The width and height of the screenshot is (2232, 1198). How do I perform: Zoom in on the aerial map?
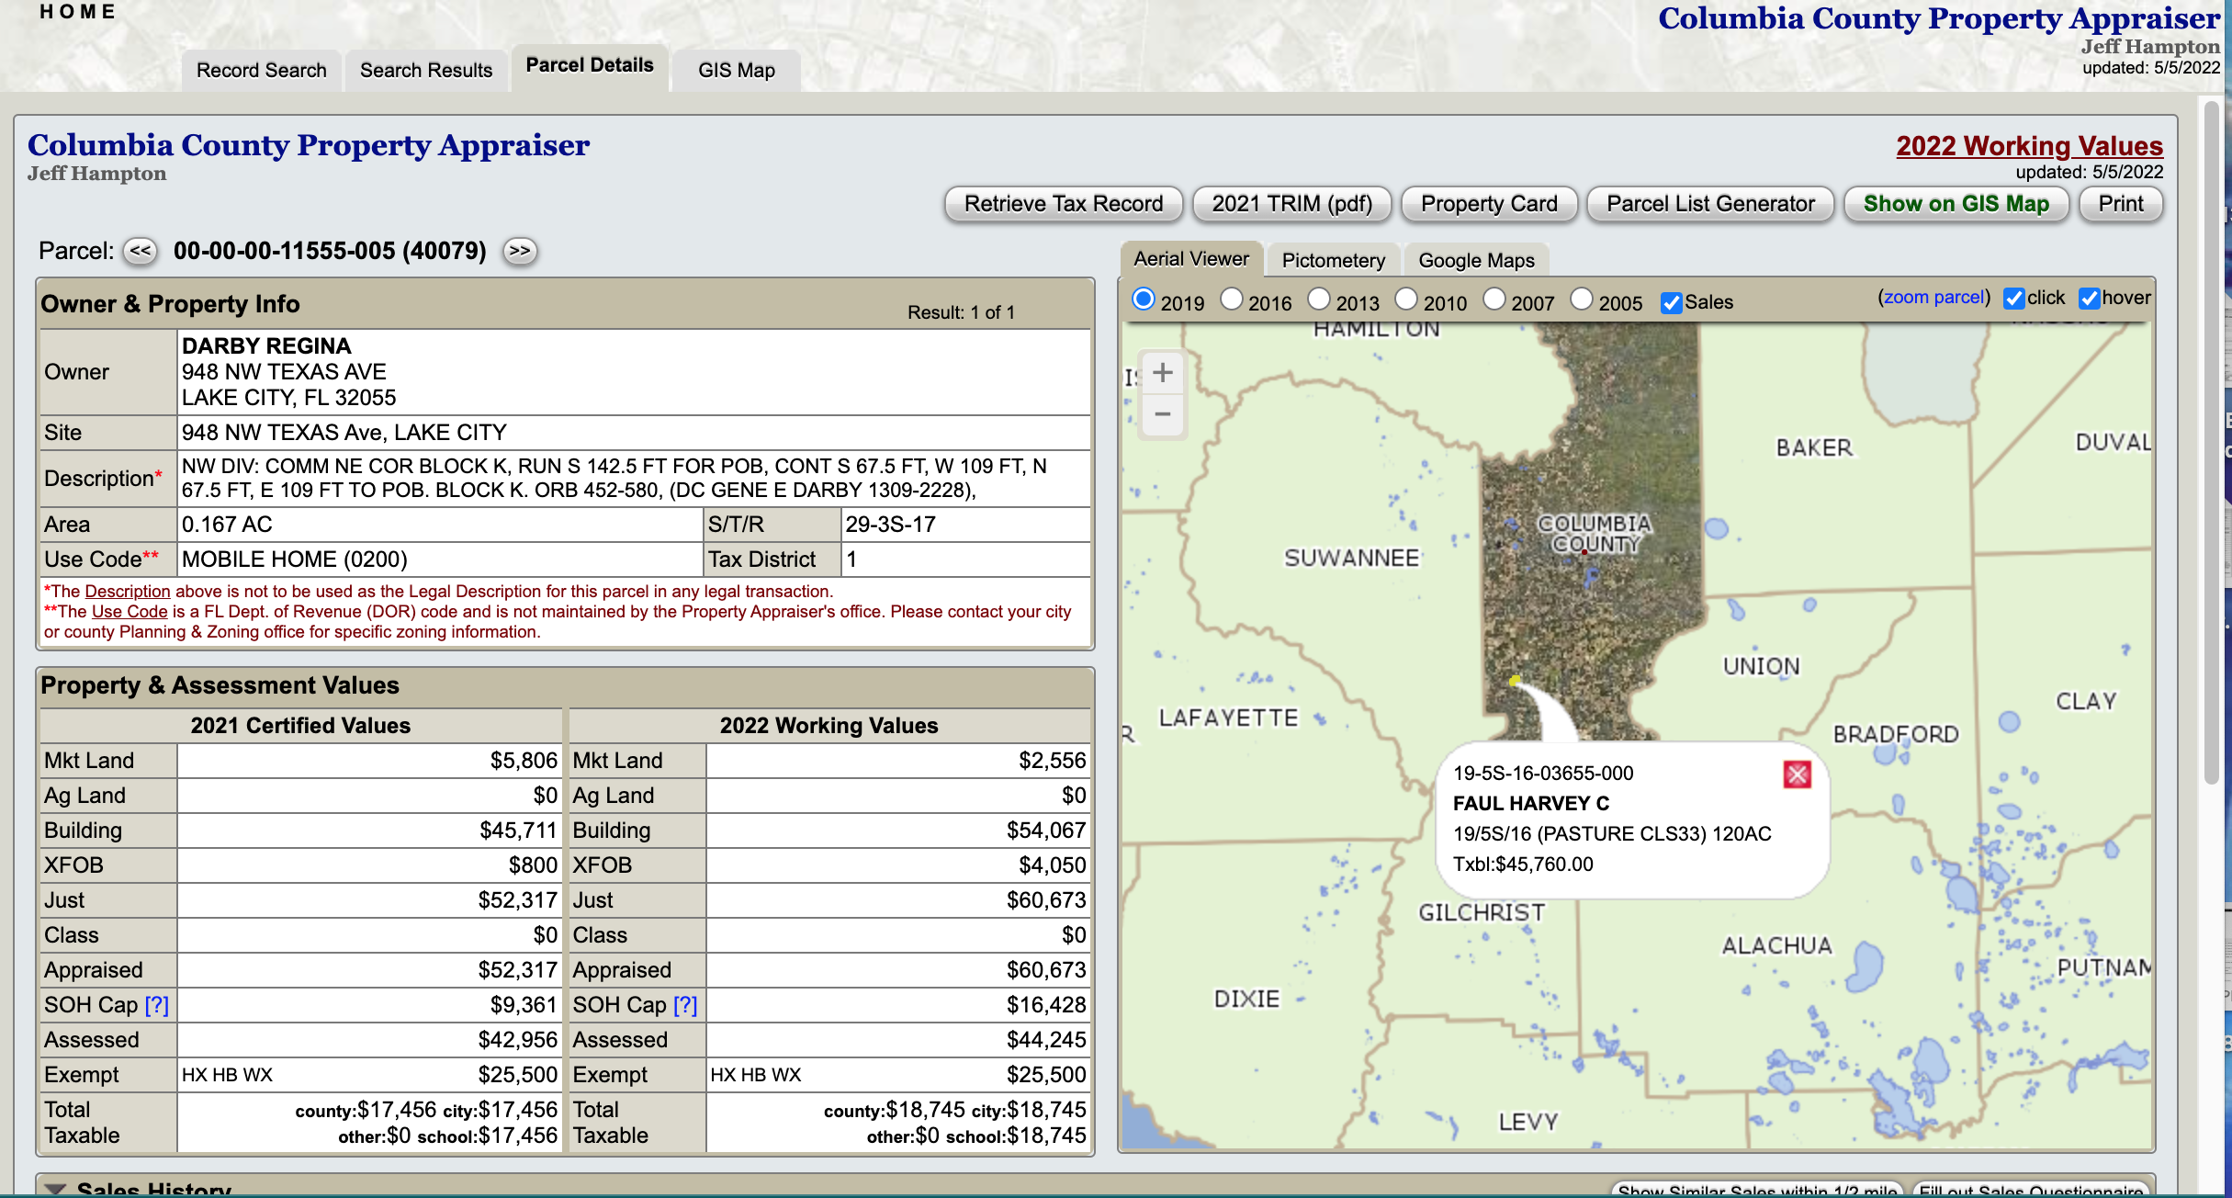(1163, 372)
